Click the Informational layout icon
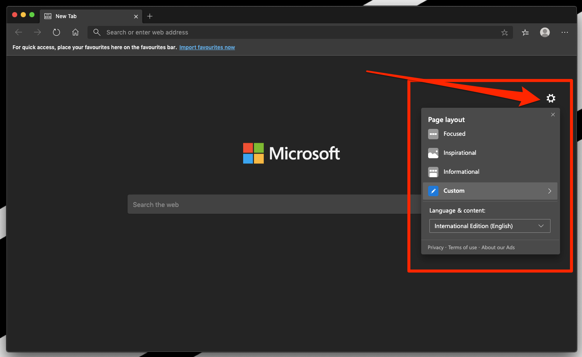 pyautogui.click(x=433, y=172)
